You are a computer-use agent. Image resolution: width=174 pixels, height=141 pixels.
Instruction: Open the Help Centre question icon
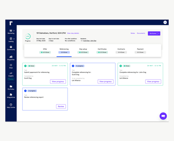(11, 105)
